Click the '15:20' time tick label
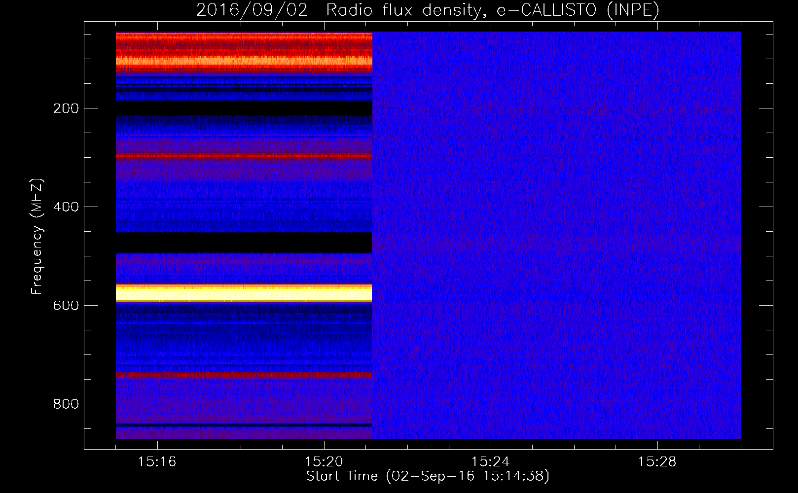 pos(324,462)
